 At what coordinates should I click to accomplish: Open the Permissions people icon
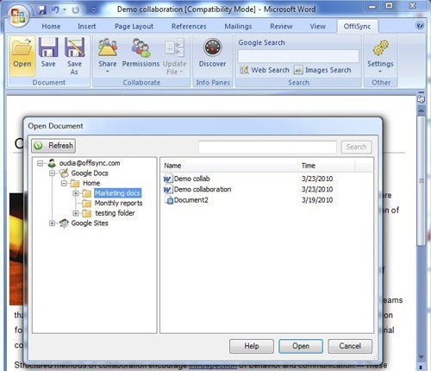coord(141,48)
